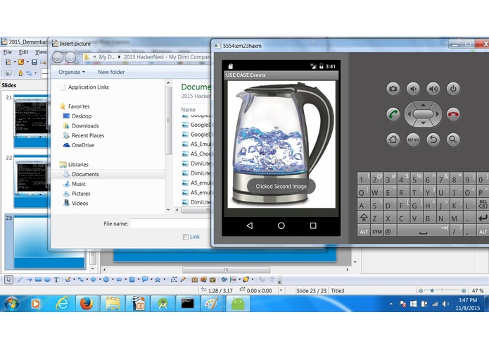Expand Basic Shapes dropdown arrow
The height and width of the screenshot is (348, 489).
[x=99, y=280]
